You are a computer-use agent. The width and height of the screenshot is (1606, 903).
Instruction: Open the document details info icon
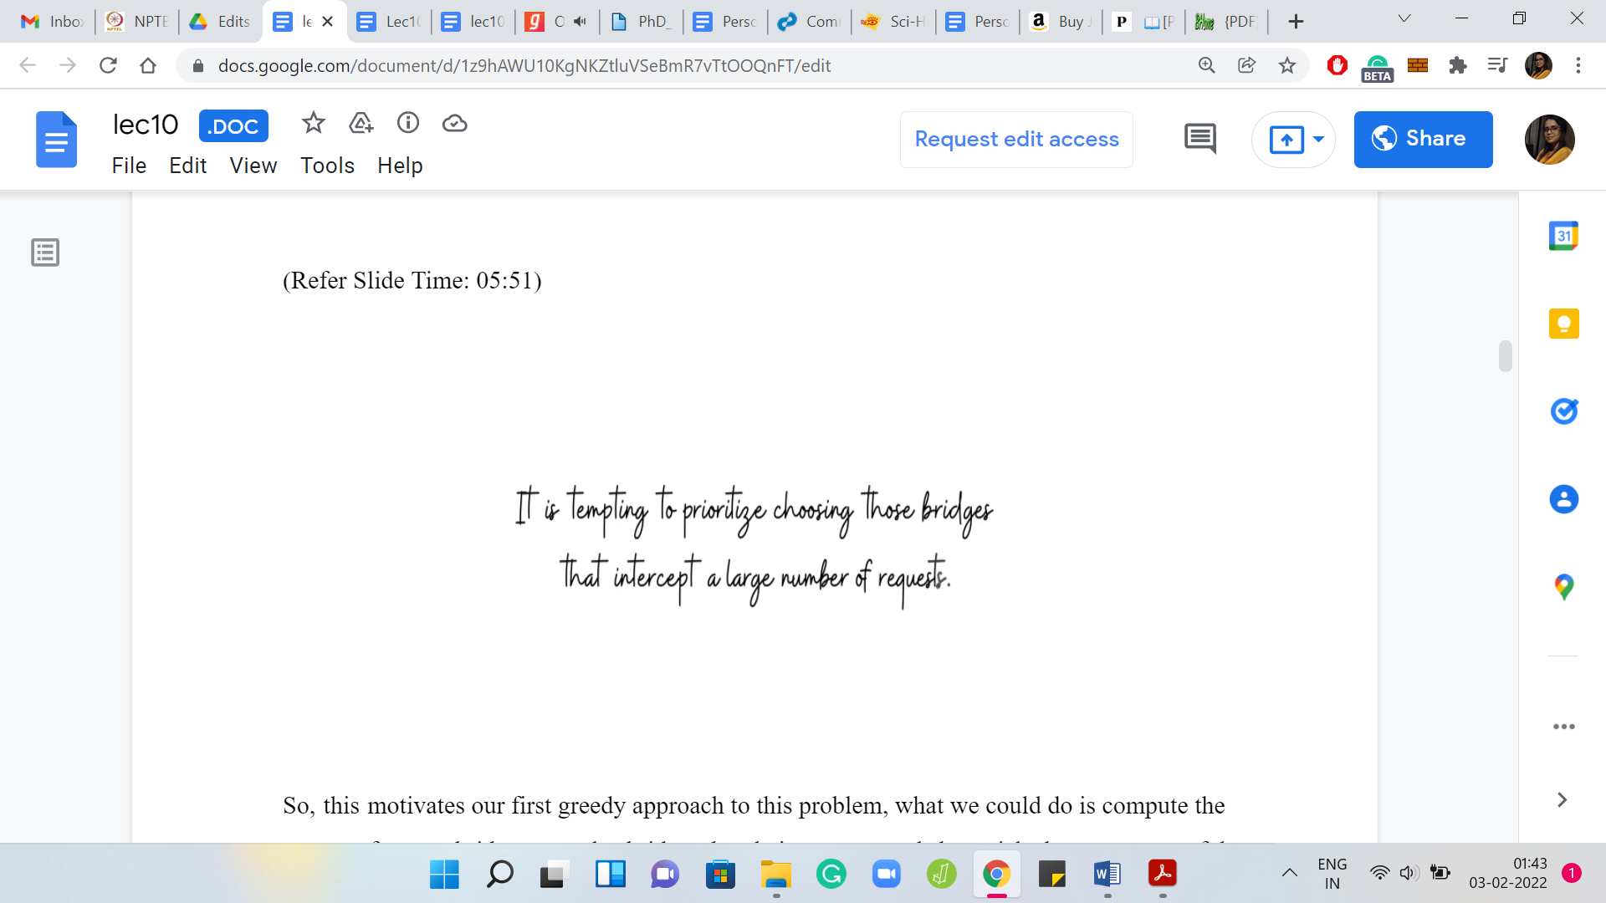pyautogui.click(x=407, y=124)
